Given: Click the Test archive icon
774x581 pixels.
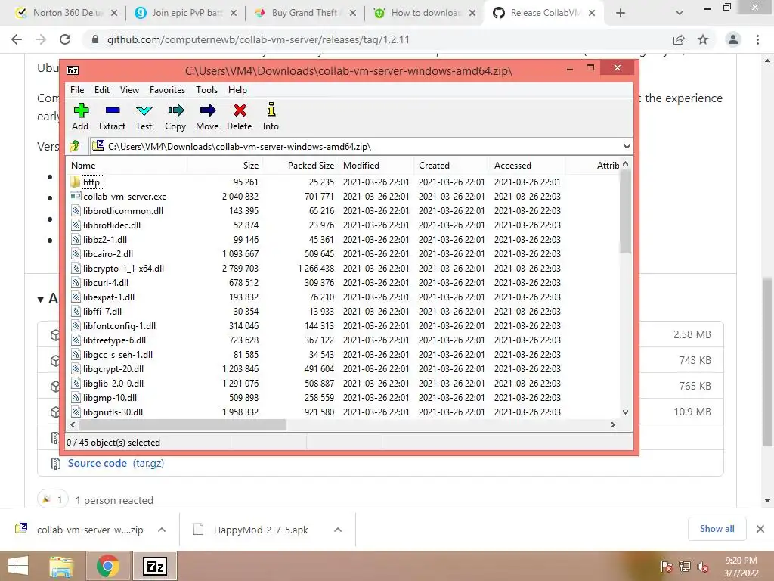Looking at the screenshot, I should [144, 110].
